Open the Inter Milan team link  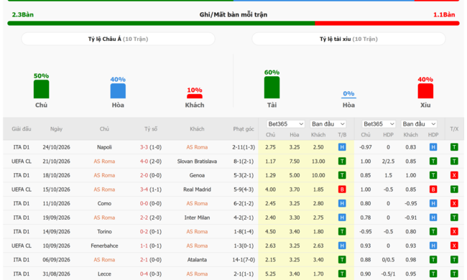(197, 218)
